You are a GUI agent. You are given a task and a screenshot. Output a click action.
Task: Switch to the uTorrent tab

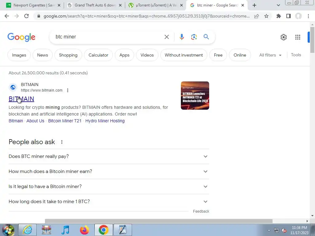(156, 6)
